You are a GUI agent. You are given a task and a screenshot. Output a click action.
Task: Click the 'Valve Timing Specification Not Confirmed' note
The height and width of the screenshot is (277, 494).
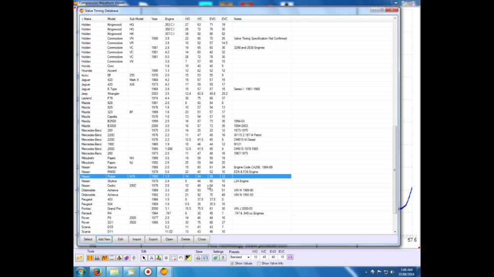[x=260, y=38]
